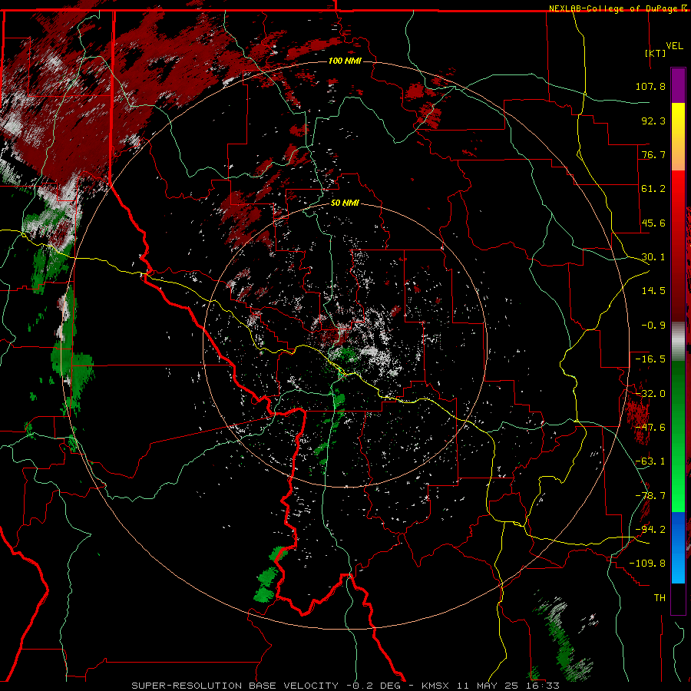Click the 107.8 legend value
Screen dimensions: 691x691
650,86
